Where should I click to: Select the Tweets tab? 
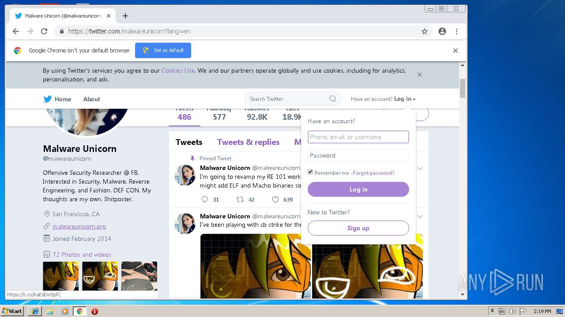pyautogui.click(x=189, y=142)
